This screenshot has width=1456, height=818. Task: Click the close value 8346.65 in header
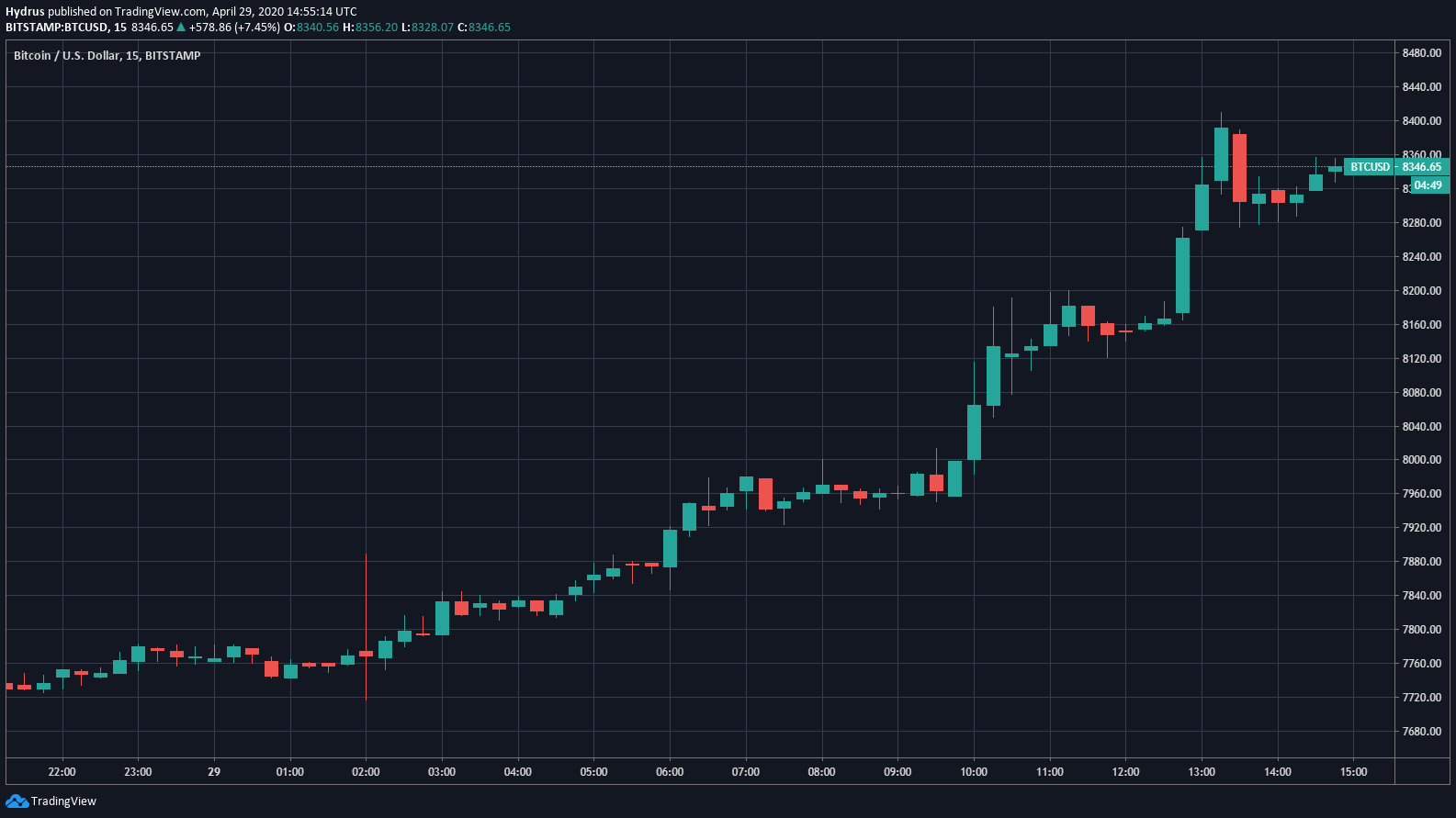[x=490, y=28]
